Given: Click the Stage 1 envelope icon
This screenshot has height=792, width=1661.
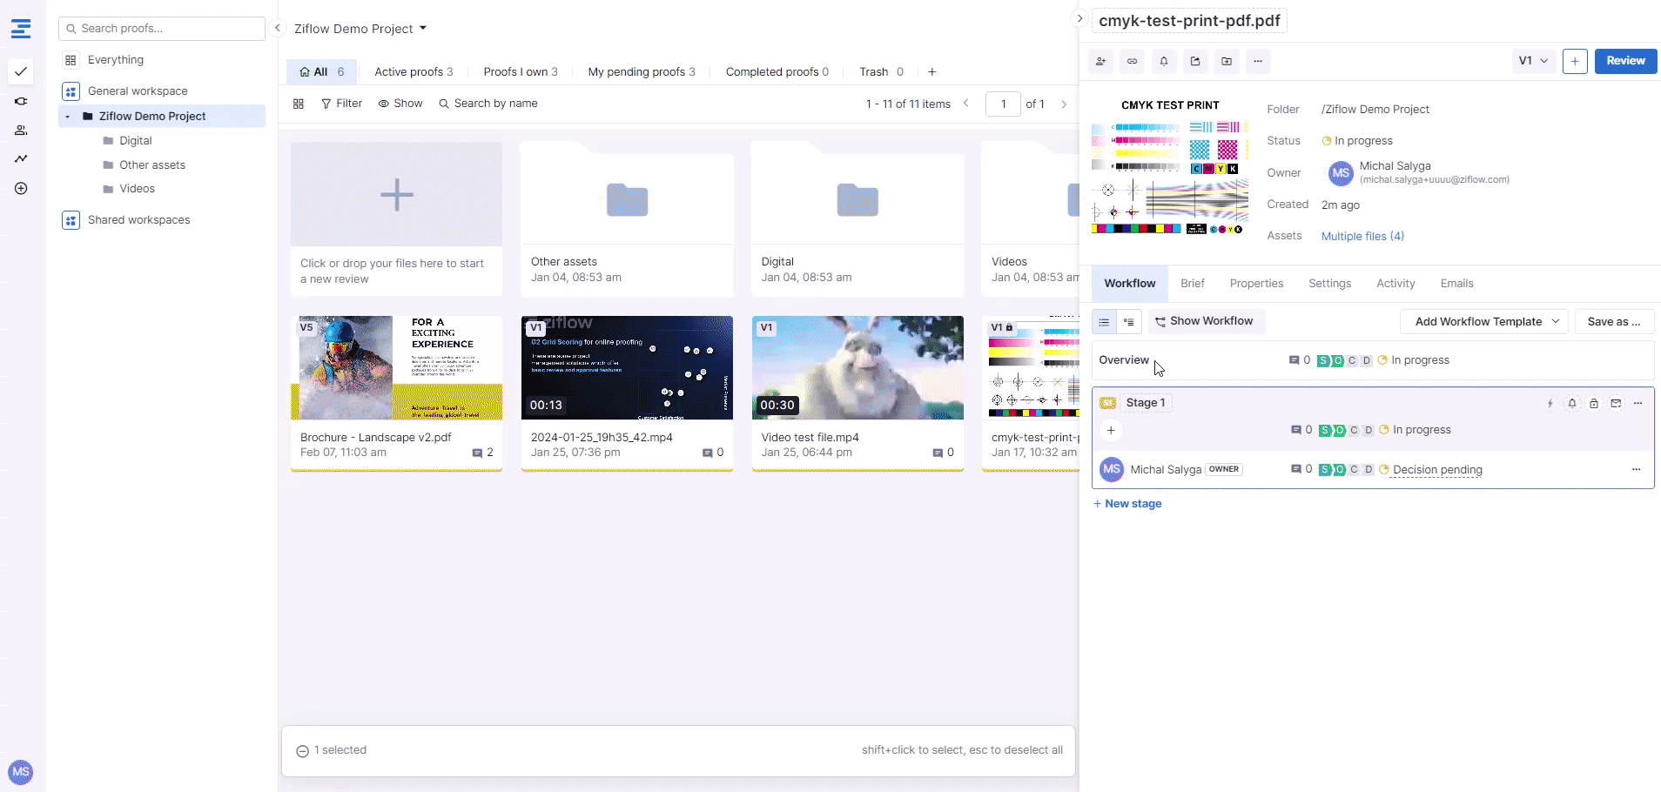Looking at the screenshot, I should pos(1616,404).
